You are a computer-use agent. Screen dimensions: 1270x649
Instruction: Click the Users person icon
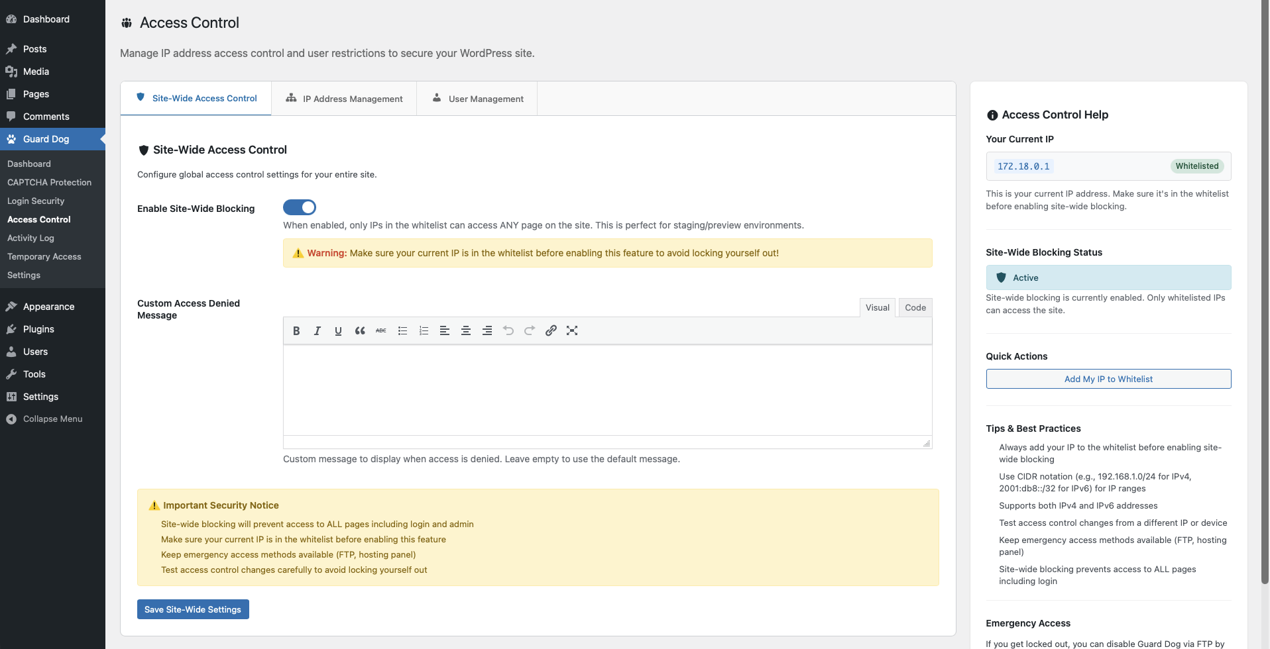11,352
